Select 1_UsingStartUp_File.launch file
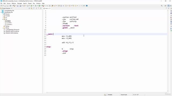The width and height of the screenshot is (172, 96). click(x=12, y=30)
